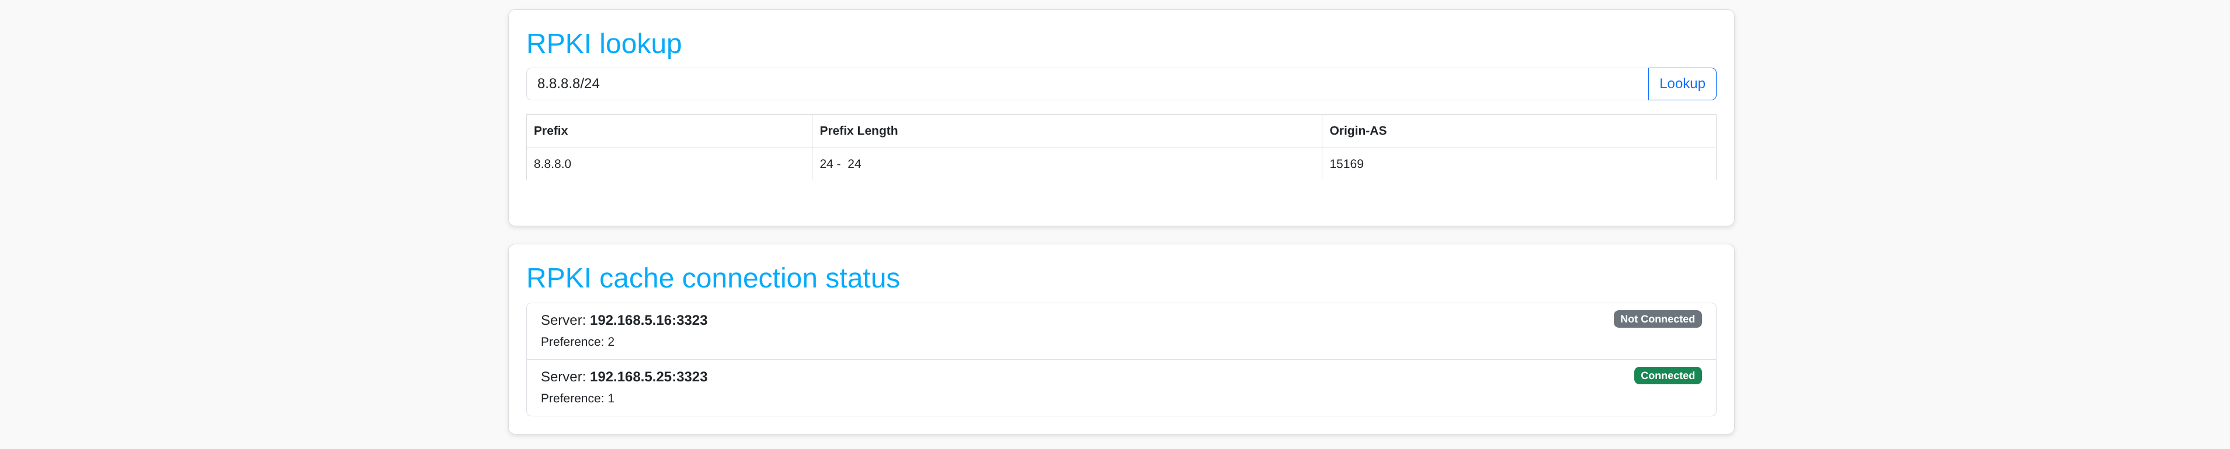
Task: Select the 8.8.8.0 prefix cell
Action: [553, 164]
